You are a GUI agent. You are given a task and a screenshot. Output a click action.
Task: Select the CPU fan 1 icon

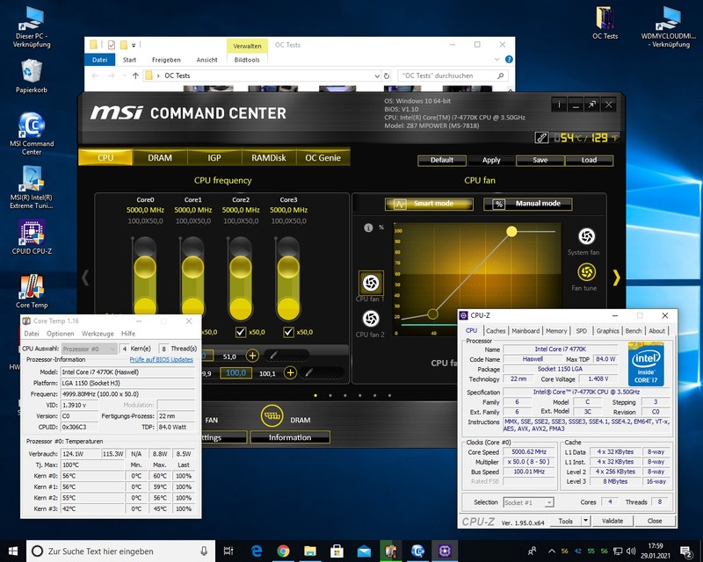point(371,283)
